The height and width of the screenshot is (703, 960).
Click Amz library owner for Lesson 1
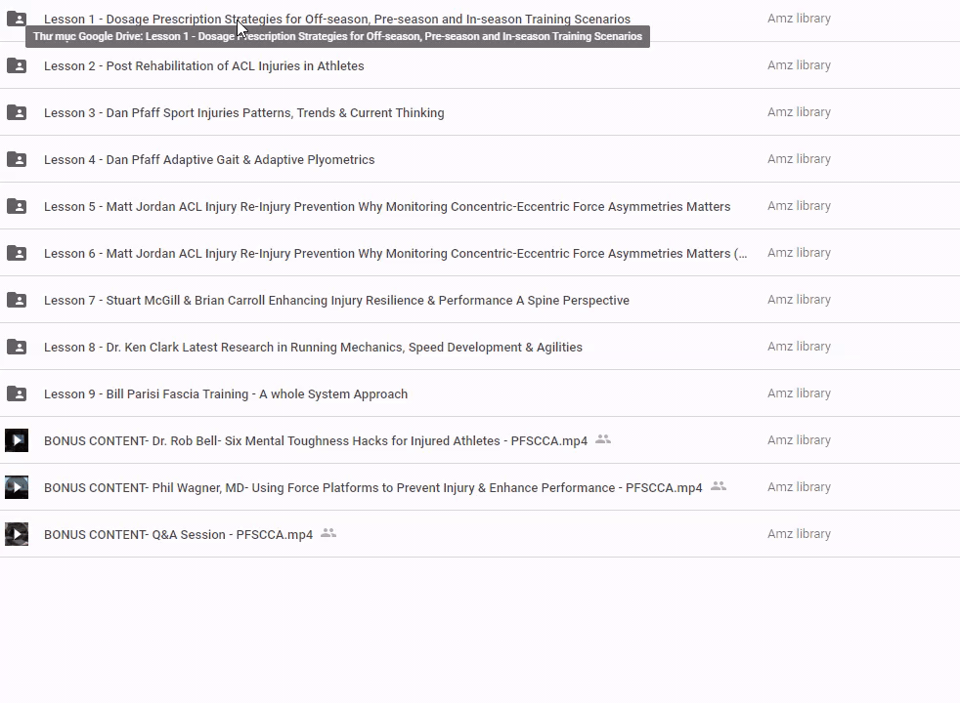click(x=799, y=19)
